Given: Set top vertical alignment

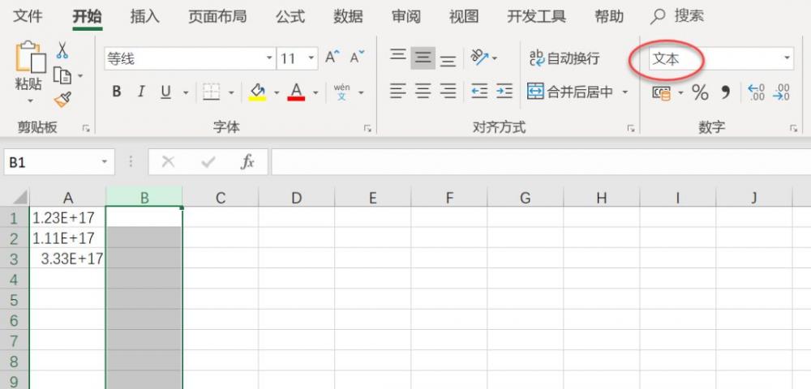Looking at the screenshot, I should point(397,57).
